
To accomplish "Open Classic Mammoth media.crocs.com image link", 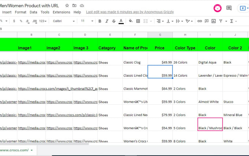I will coord(57,89).
